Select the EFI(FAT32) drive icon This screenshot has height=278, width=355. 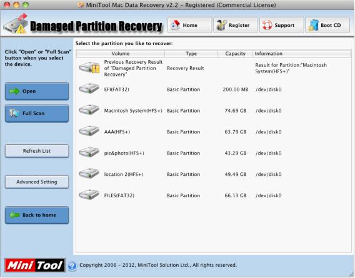click(89, 88)
